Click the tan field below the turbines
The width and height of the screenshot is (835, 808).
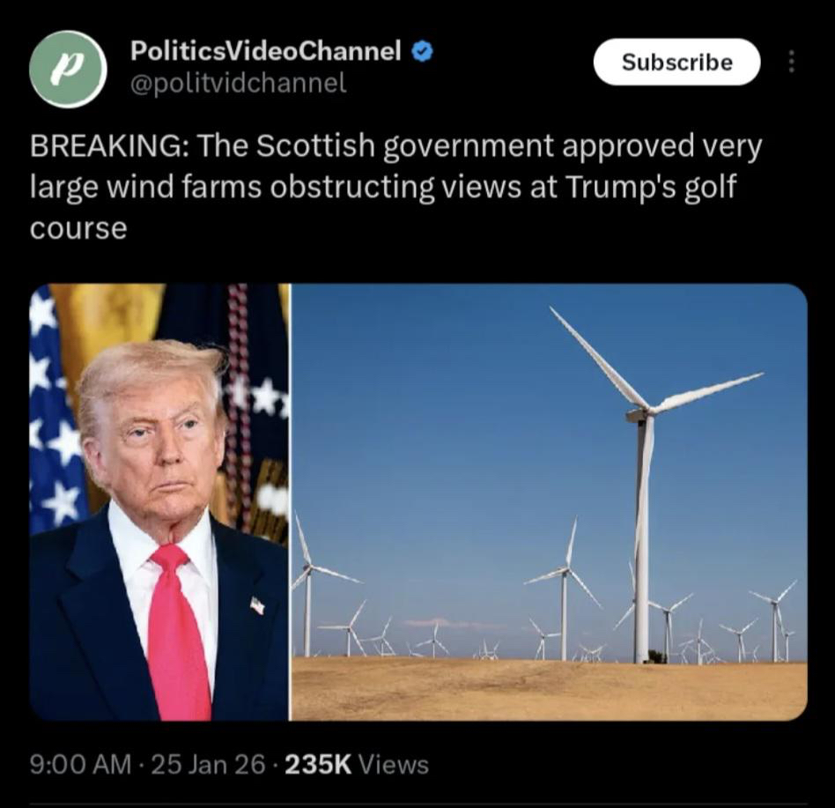[x=550, y=689]
